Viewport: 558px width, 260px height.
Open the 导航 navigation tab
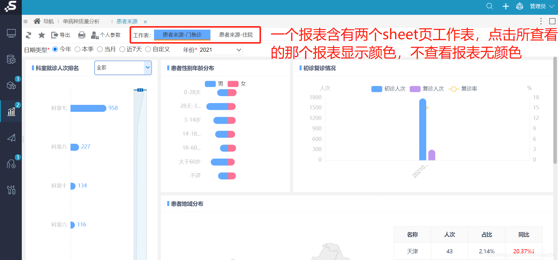49,21
